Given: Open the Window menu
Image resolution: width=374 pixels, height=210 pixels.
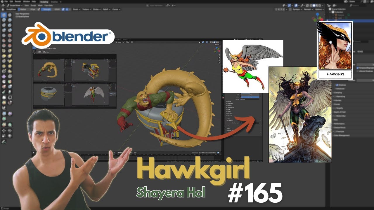Looking at the screenshot, I should tap(26, 1).
